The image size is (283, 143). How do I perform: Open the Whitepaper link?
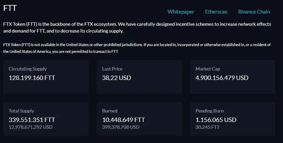tap(181, 12)
